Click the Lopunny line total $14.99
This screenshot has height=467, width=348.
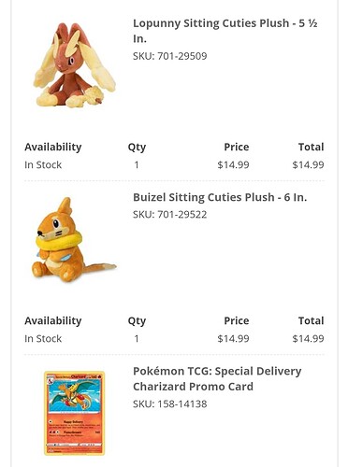tap(308, 164)
